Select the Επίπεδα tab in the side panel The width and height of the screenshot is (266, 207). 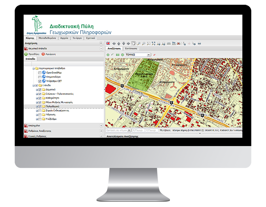pos(30,59)
